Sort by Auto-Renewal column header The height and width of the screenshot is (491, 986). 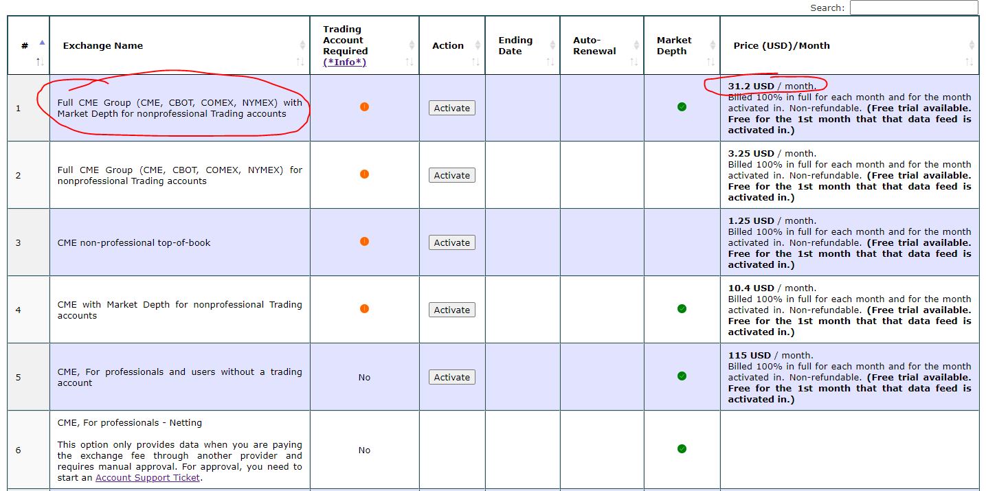click(601, 45)
